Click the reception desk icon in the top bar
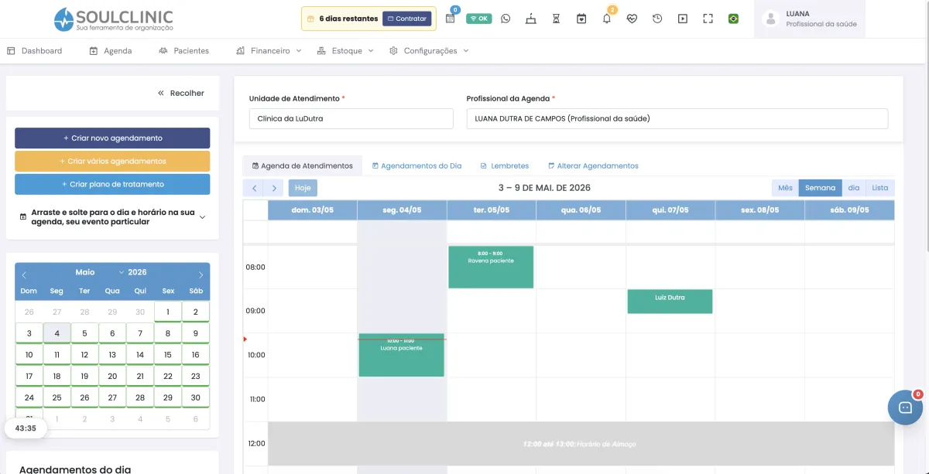This screenshot has height=474, width=929. coord(530,19)
